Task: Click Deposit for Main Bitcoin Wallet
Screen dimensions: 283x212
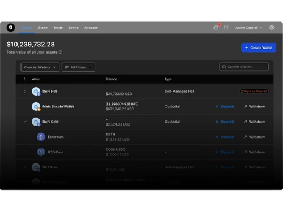Action: click(225, 106)
